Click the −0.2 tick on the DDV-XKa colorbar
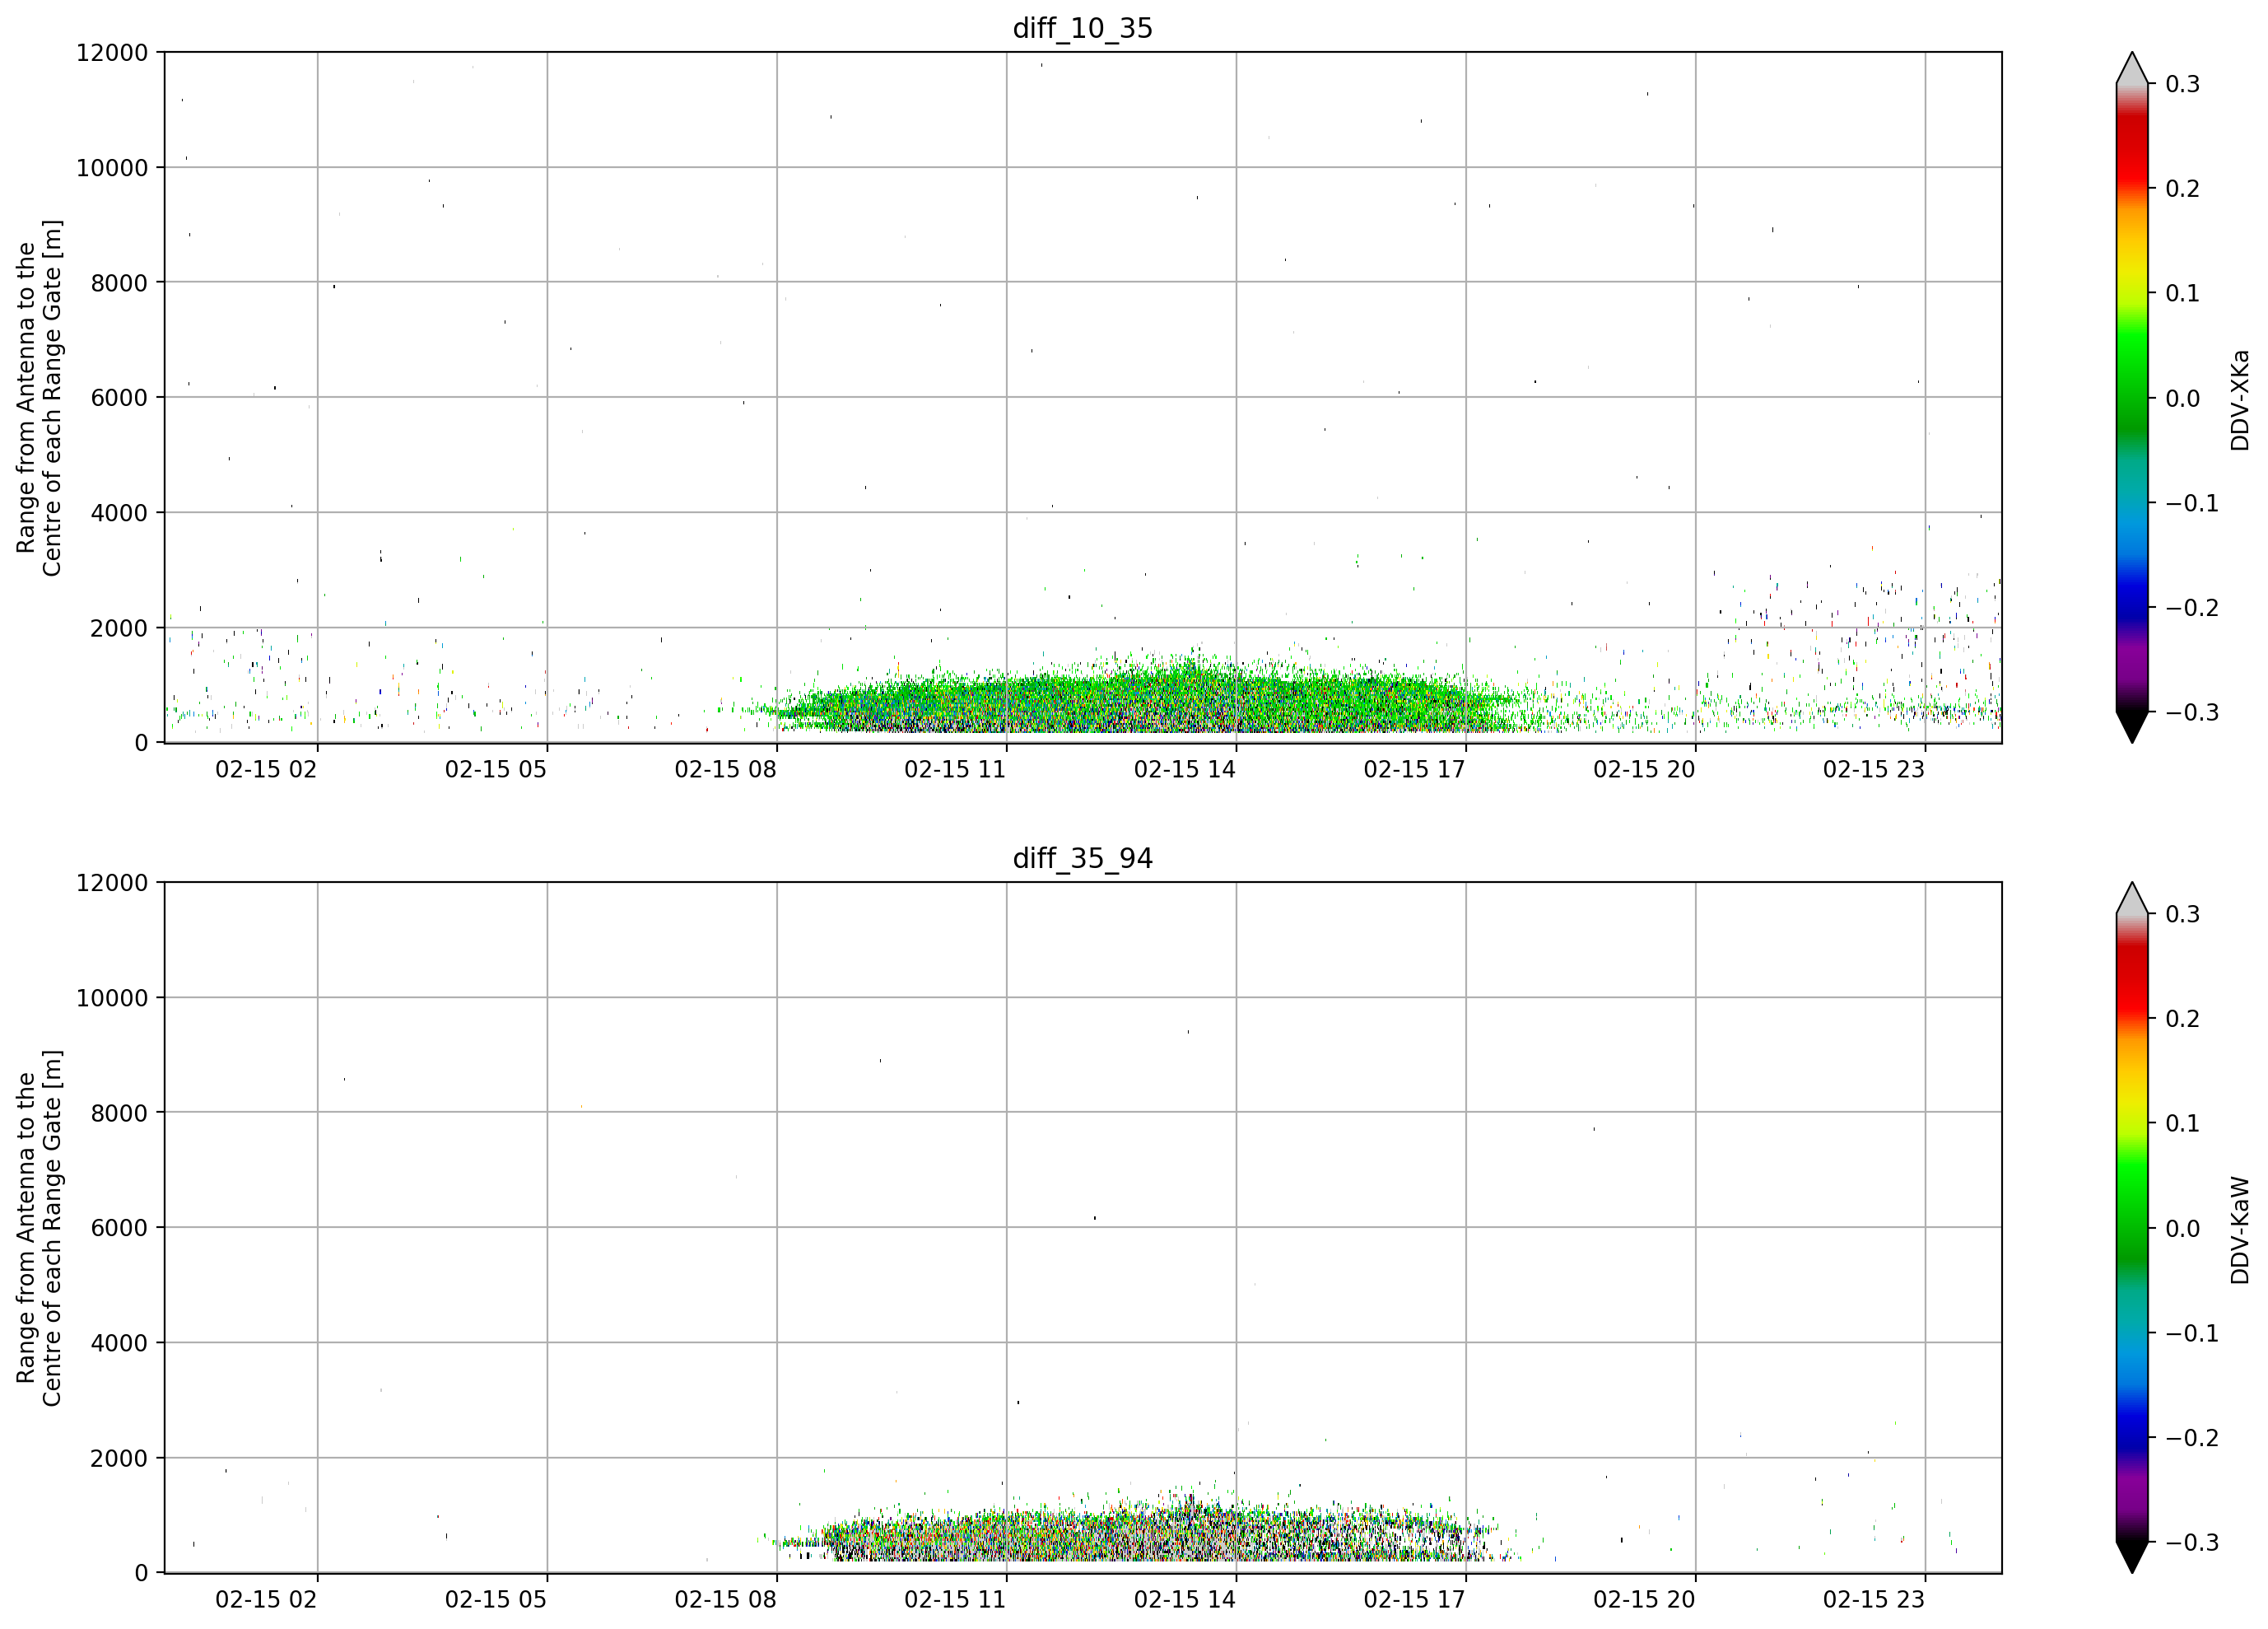Screen dimensions: 2268x1629 point(2192,609)
